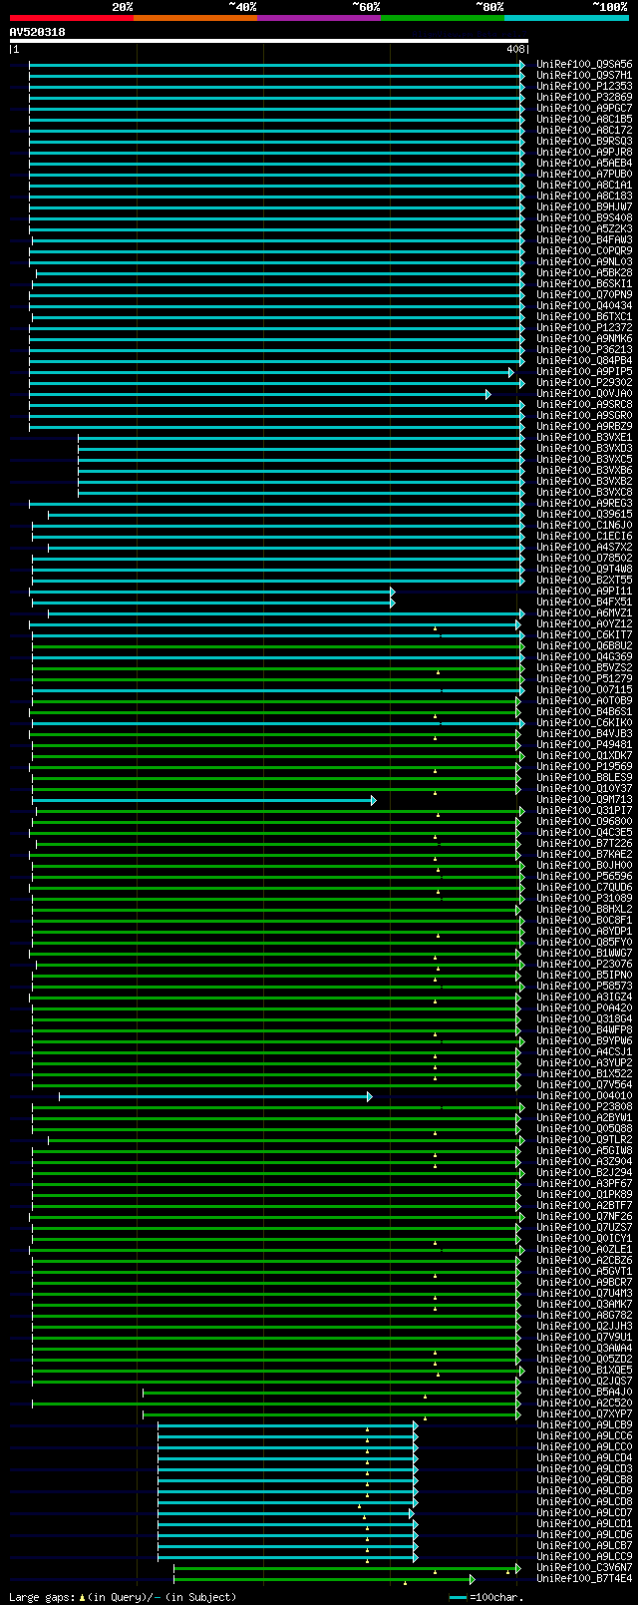Select label UniRef100_B3VXC8

[x=584, y=492]
